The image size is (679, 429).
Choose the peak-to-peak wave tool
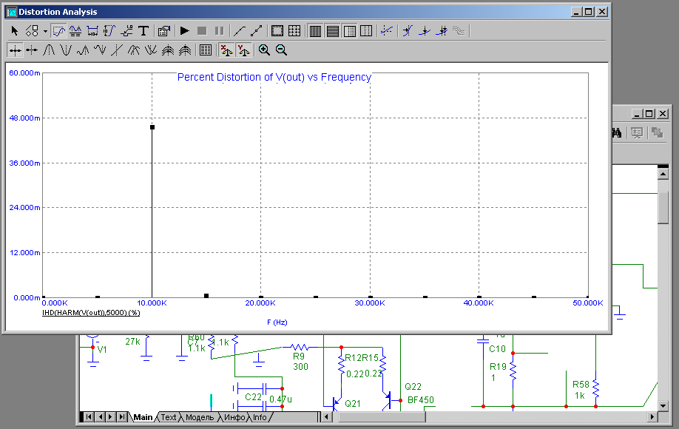75,31
